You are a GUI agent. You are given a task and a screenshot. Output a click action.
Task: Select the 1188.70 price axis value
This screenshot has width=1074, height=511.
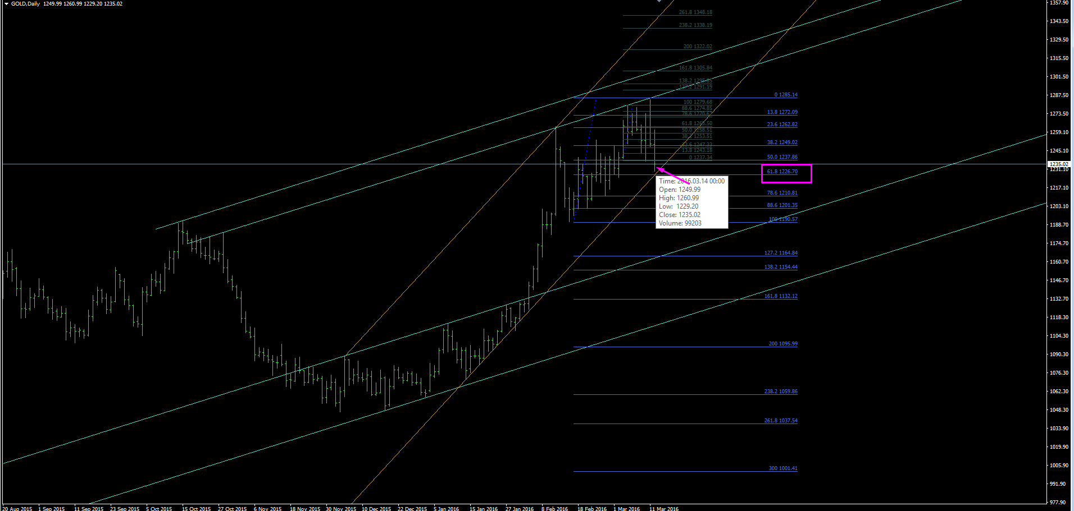pos(1059,225)
